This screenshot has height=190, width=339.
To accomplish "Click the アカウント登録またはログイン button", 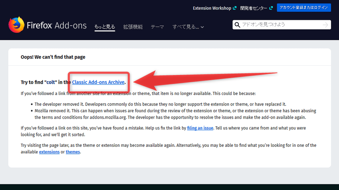I will (304, 8).
